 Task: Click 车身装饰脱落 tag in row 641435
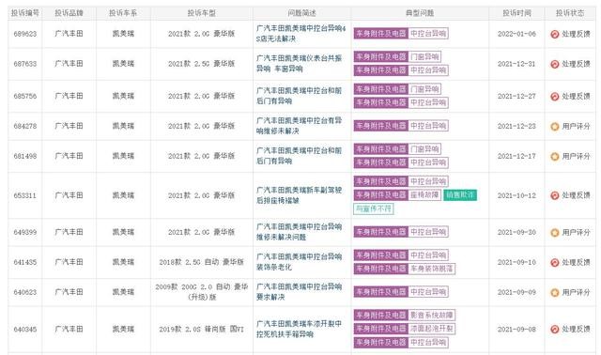pyautogui.click(x=432, y=269)
